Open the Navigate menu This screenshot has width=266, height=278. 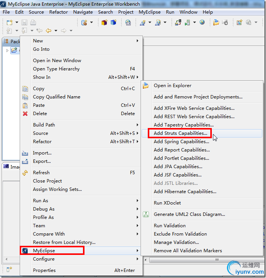83,12
